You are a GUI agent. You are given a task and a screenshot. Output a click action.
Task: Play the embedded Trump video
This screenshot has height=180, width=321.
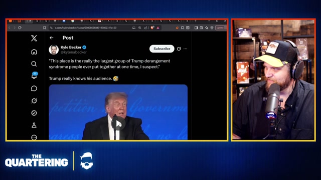point(118,123)
